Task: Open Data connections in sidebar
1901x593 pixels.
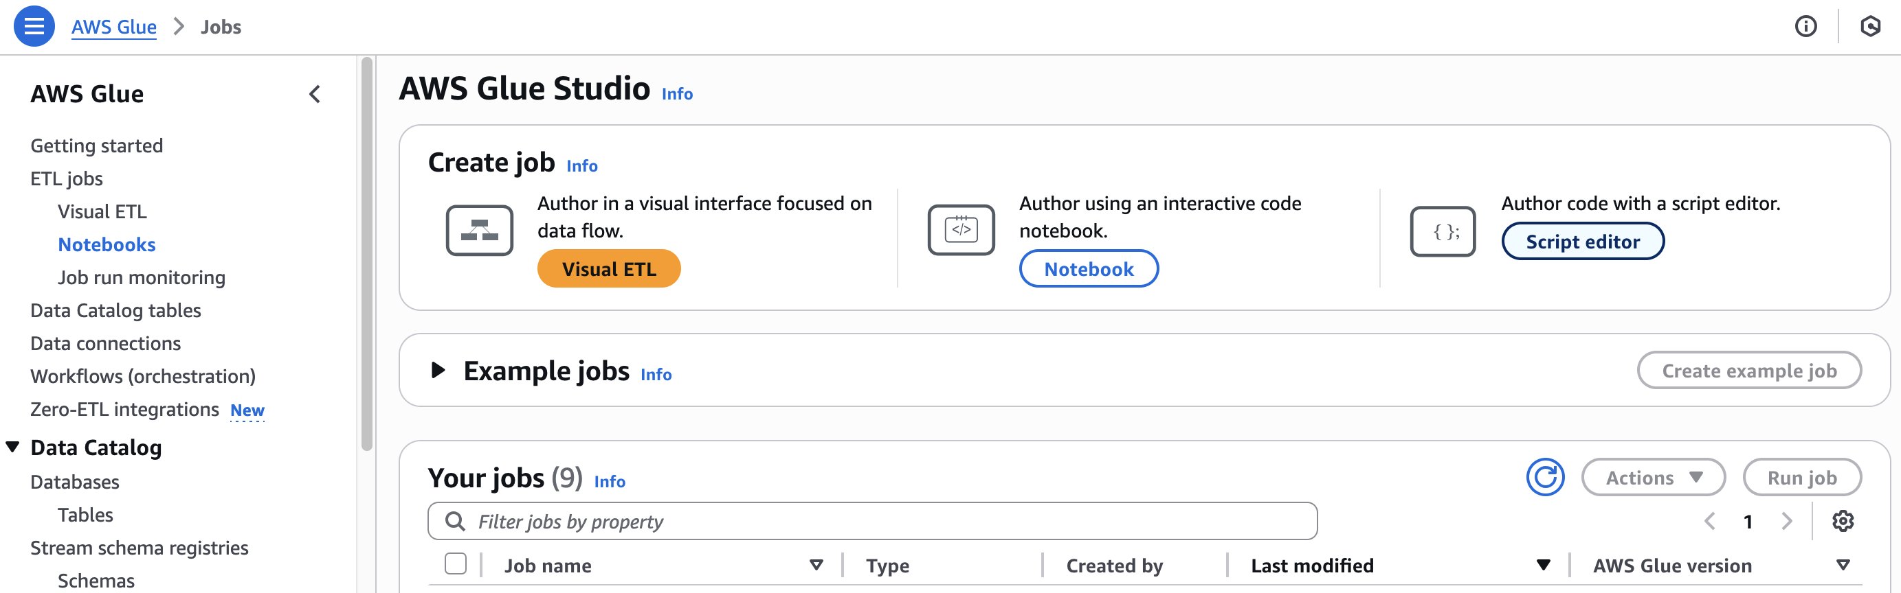Action: pyautogui.click(x=106, y=343)
